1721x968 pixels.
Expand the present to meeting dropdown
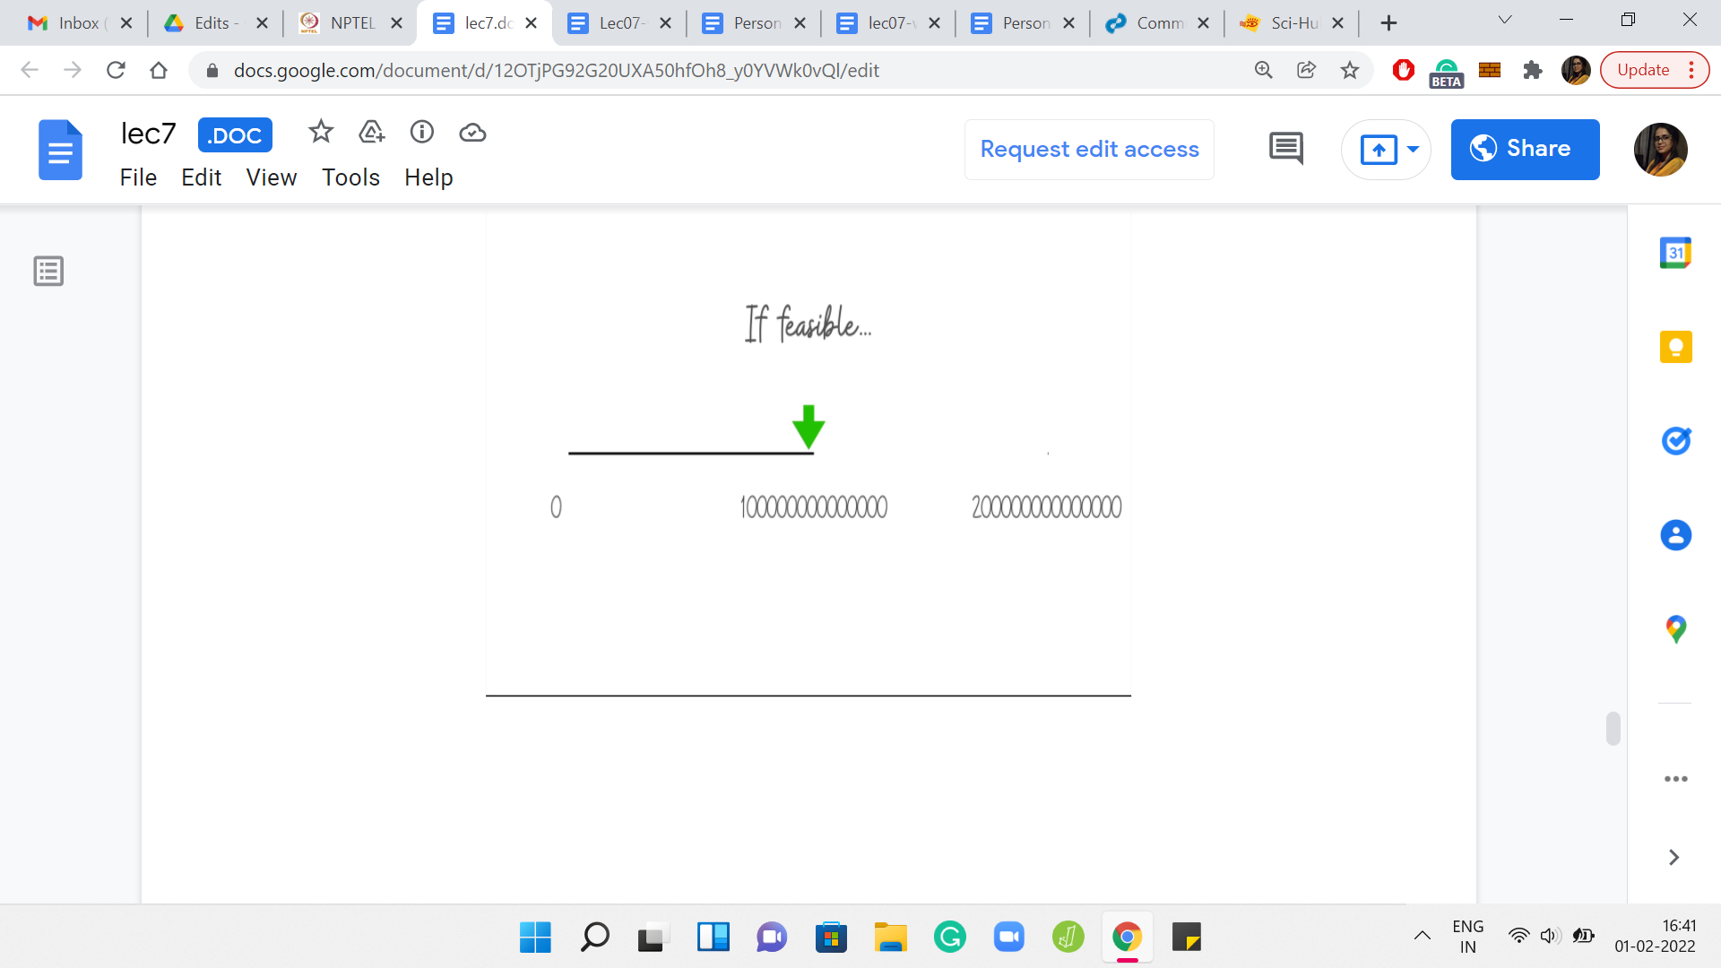coord(1413,149)
